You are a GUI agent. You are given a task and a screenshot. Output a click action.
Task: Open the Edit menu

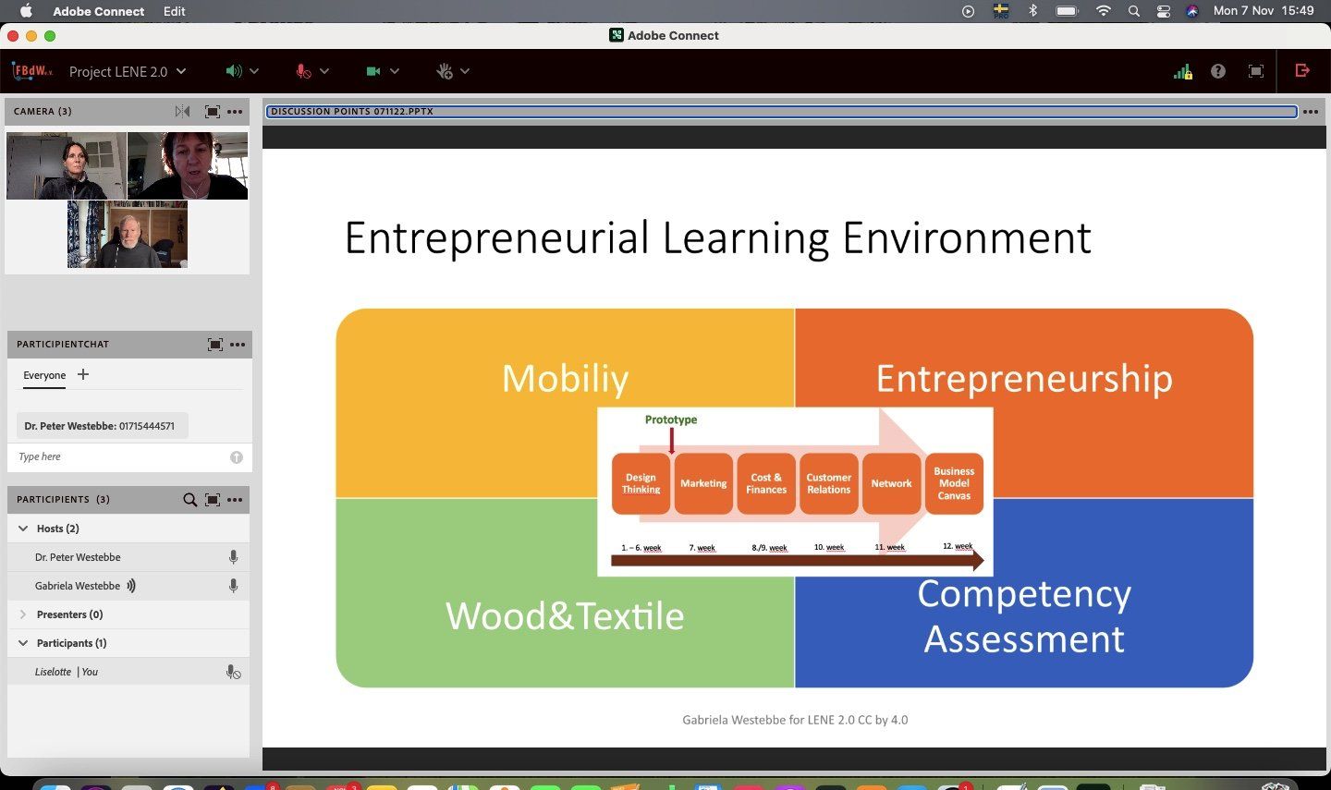coord(175,11)
